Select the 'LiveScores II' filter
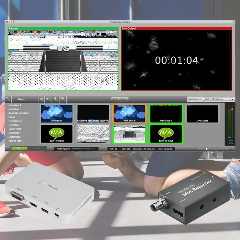The height and width of the screenshot is (240, 240). pos(15,121)
